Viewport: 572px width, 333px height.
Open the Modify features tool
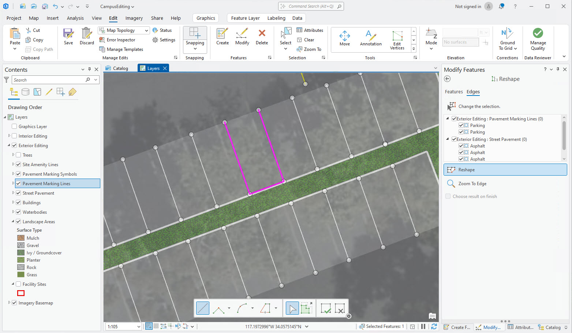point(242,36)
